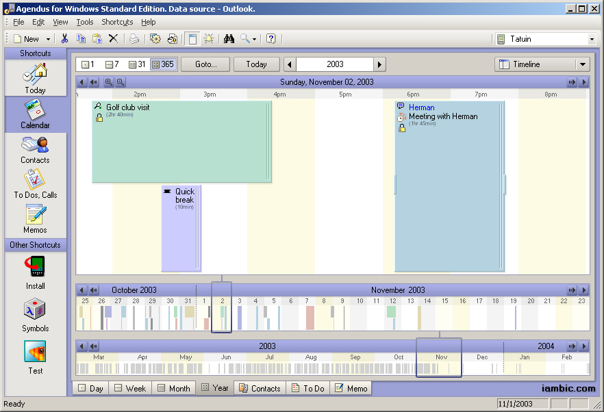Open the Contacts shortcut
Image resolution: width=604 pixels, height=412 pixels.
pyautogui.click(x=35, y=150)
